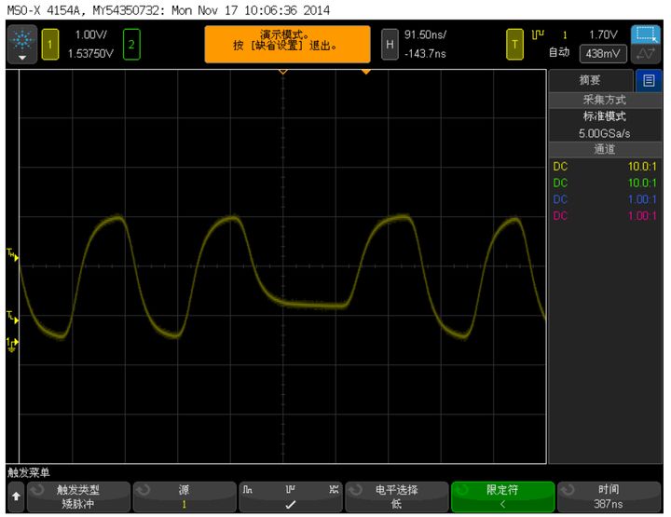
Task: Change the trigger 源 source softkey
Action: click(184, 497)
